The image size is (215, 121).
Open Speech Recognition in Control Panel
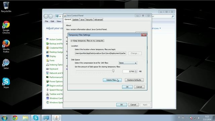pyautogui.click(x=54, y=90)
